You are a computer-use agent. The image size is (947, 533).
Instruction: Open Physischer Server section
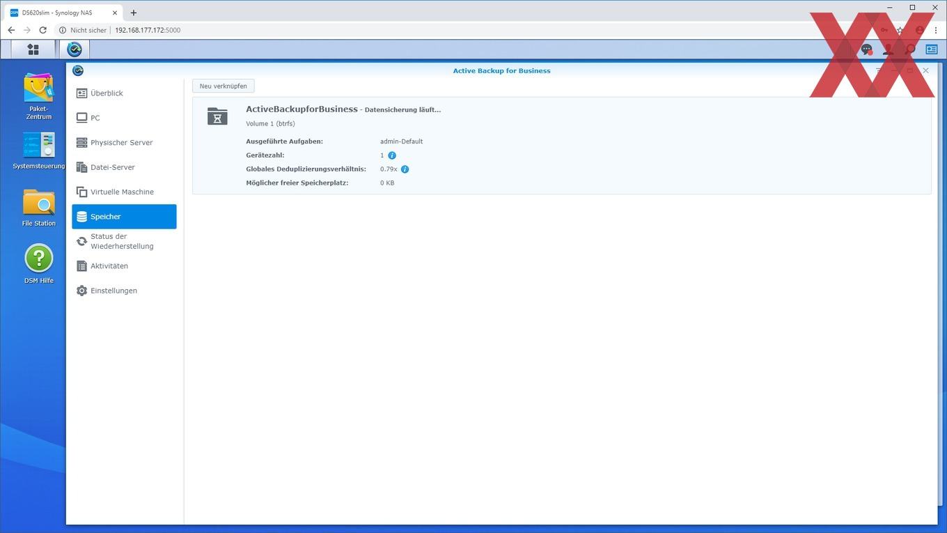click(124, 143)
